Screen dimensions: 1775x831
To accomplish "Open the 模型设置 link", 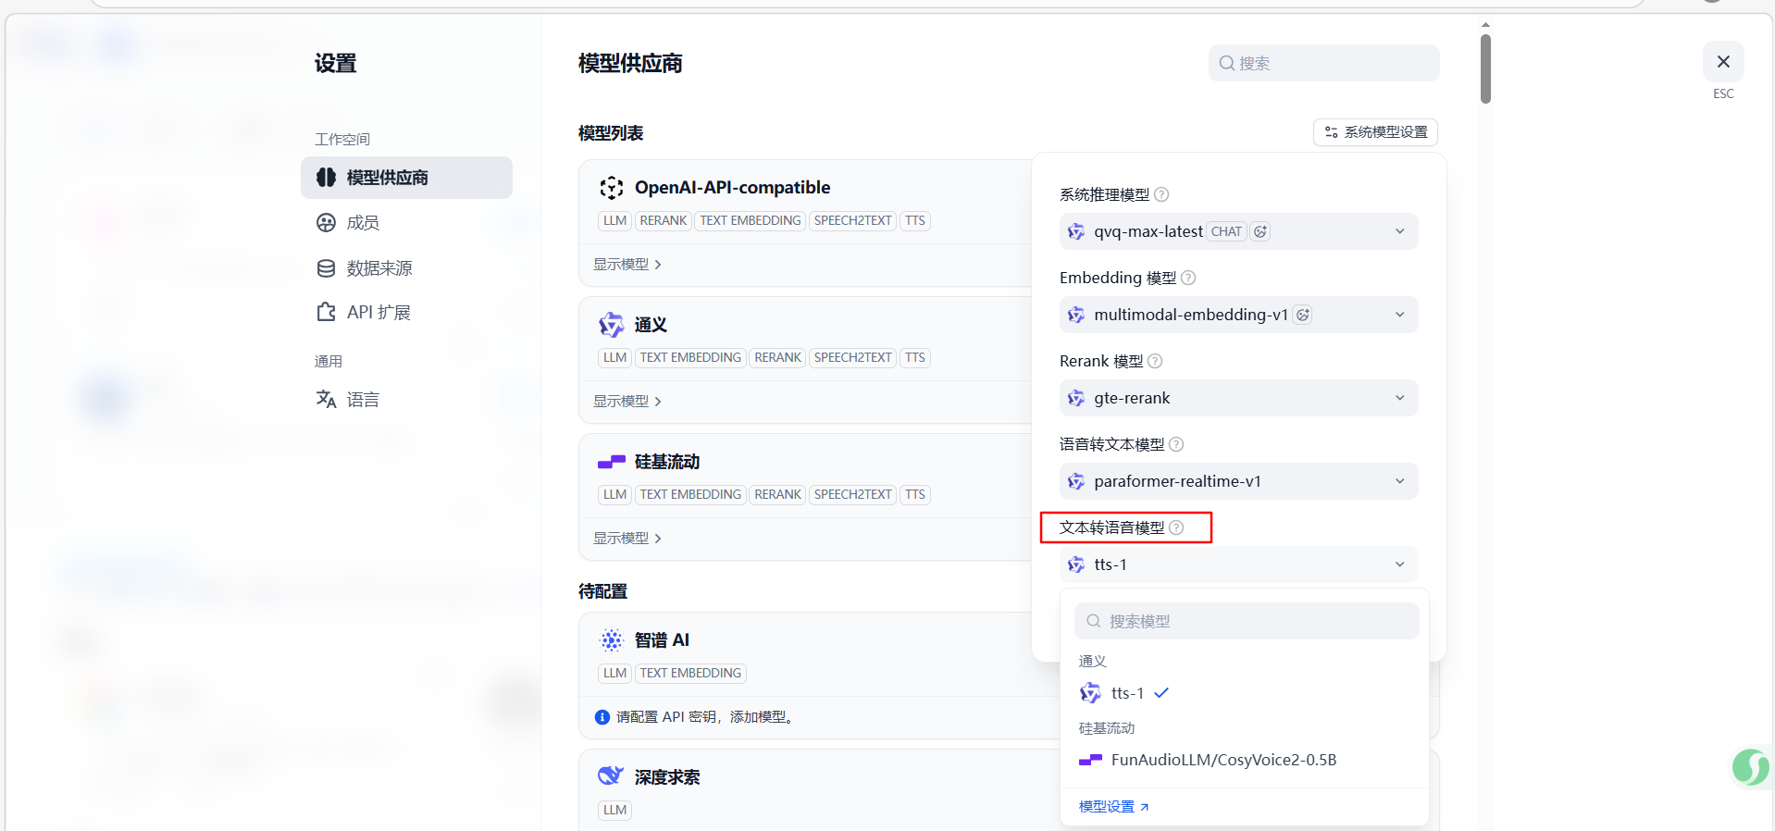I will [1114, 807].
